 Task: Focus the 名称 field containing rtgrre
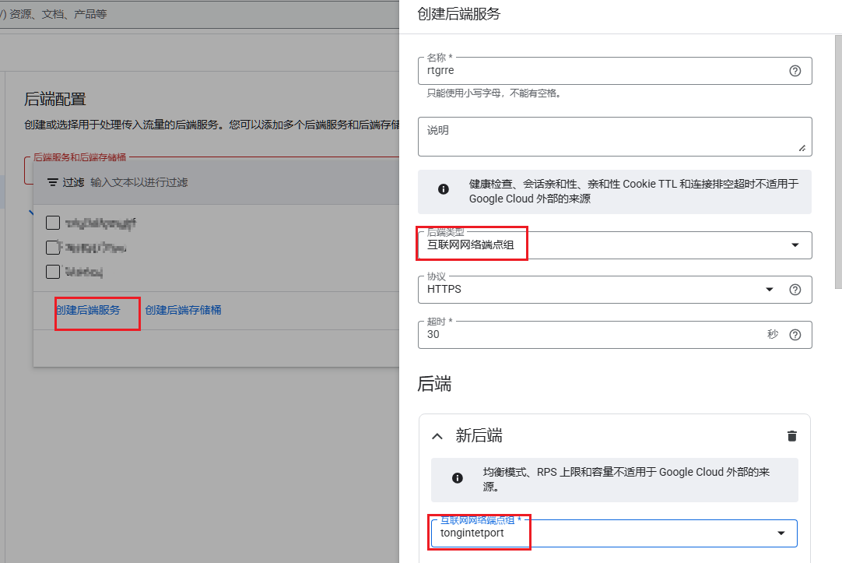click(599, 71)
